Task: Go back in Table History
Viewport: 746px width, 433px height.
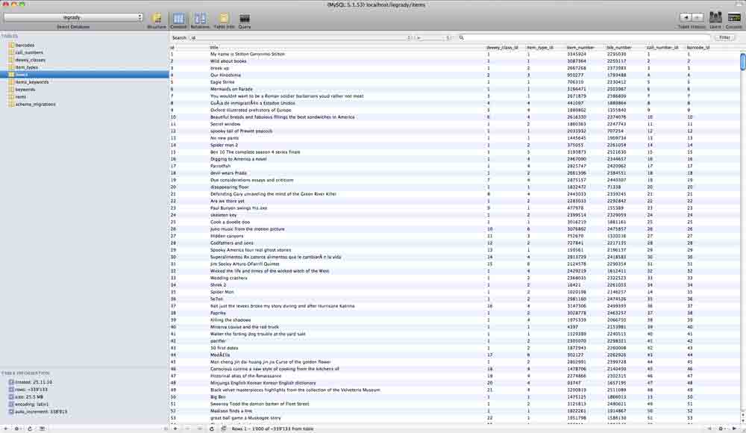Action: coord(686,17)
